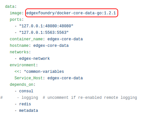Click the highlighted edgexfoundry docker image name
This screenshot has width=144, height=118.
(x=71, y=13)
